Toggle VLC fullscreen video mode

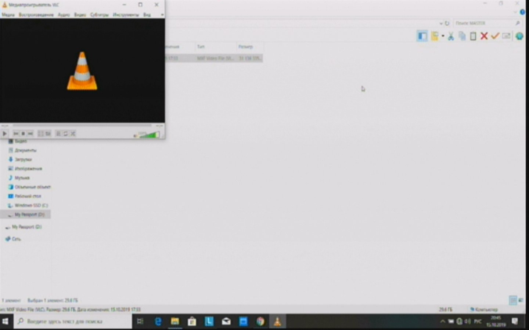pos(41,134)
